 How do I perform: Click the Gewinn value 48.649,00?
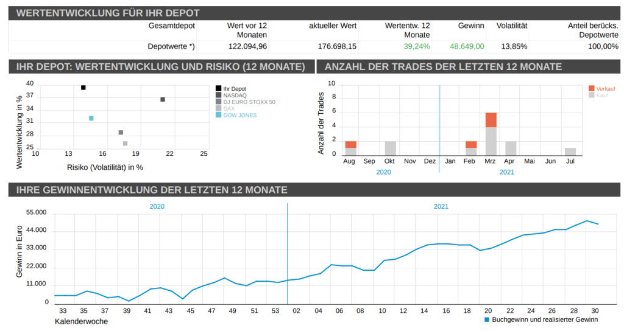tap(467, 46)
